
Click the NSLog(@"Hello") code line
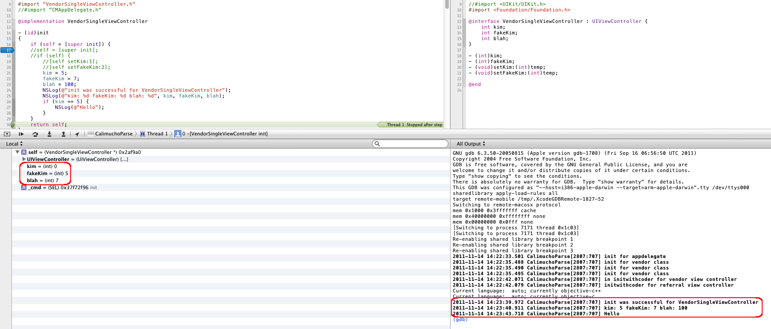[79, 107]
